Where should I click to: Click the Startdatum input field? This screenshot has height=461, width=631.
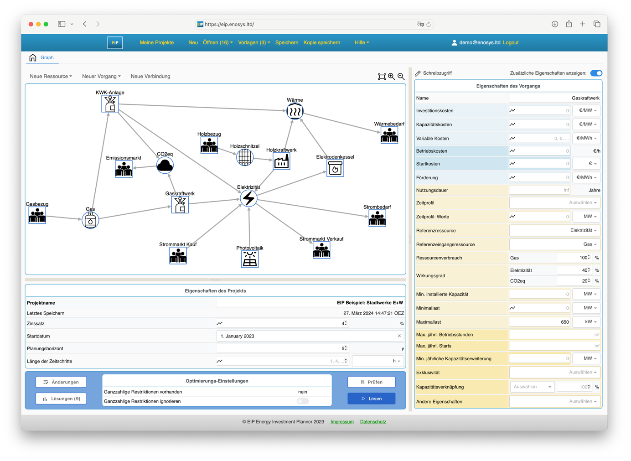[305, 336]
